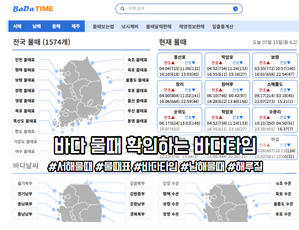This screenshot has height=230, width=299.
Task: Open the 보령 current tide card
Action: coord(275,65)
